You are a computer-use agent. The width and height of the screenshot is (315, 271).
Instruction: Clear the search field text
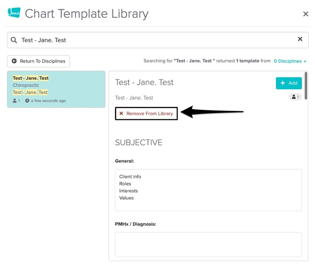tap(300, 39)
